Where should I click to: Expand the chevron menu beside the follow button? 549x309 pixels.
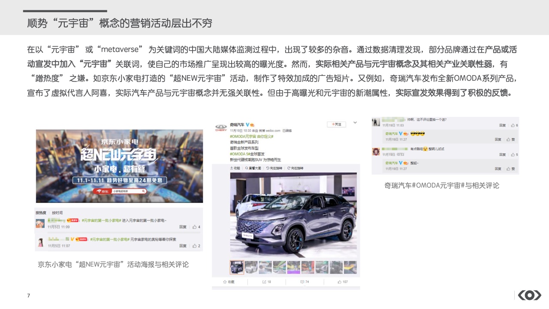click(x=355, y=123)
